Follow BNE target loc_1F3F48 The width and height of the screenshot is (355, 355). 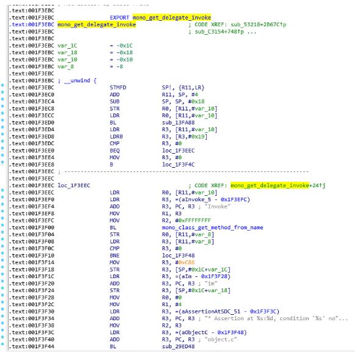pos(178,256)
